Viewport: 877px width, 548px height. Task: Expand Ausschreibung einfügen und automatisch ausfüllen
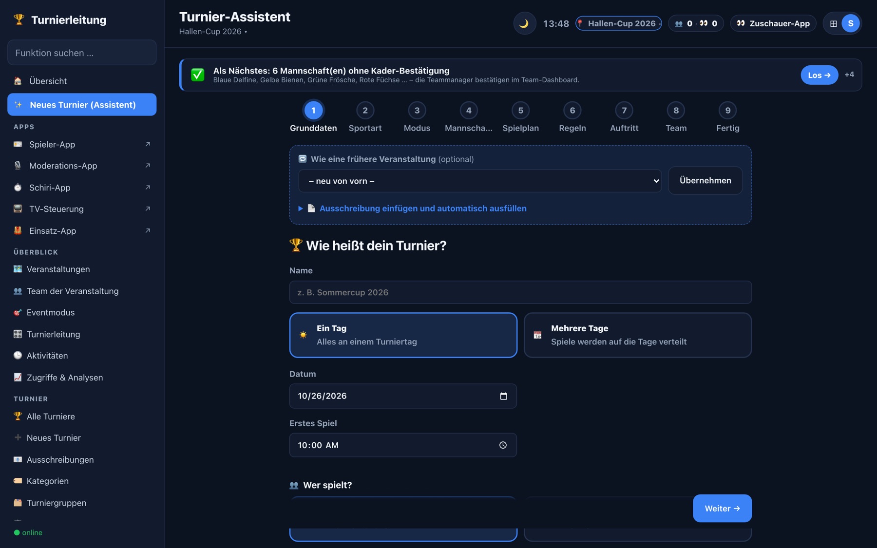[422, 208]
